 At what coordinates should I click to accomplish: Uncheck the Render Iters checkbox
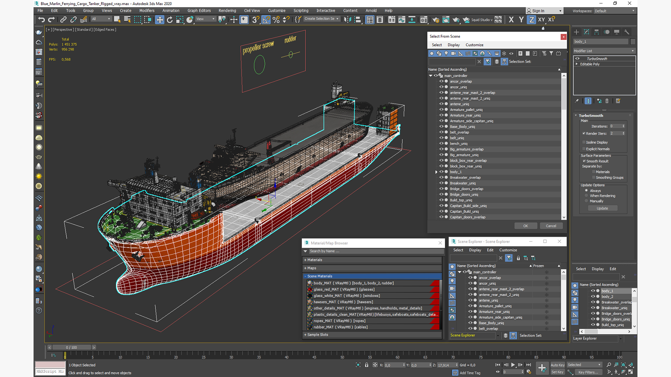(x=584, y=133)
